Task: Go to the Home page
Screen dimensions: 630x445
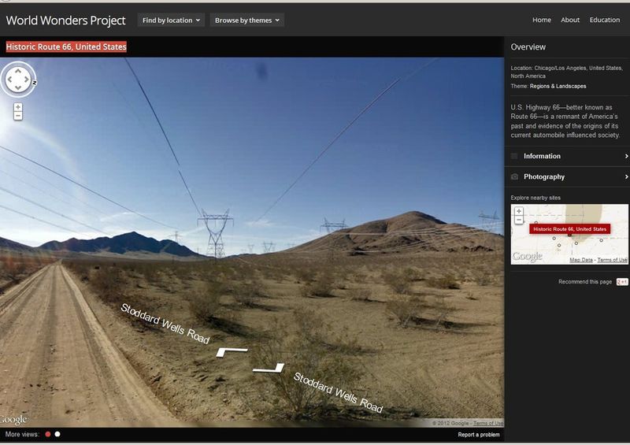Action: (x=542, y=20)
